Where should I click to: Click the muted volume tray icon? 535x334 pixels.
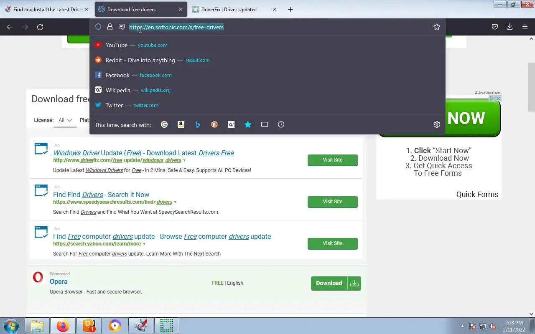pos(493,326)
